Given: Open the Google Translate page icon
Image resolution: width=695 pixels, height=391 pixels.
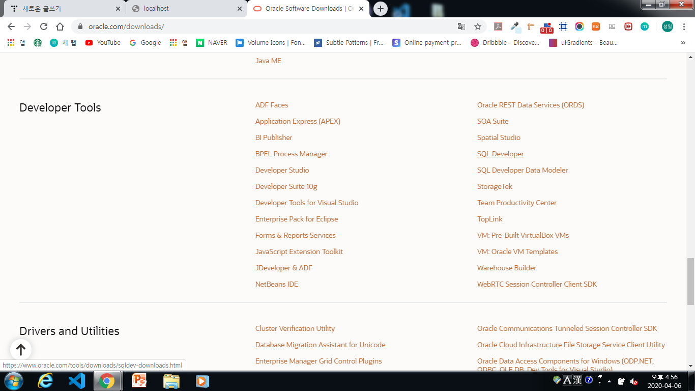Looking at the screenshot, I should (x=461, y=26).
